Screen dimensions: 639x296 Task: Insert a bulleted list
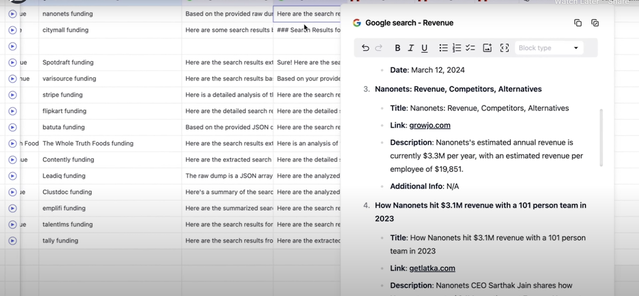click(x=443, y=48)
